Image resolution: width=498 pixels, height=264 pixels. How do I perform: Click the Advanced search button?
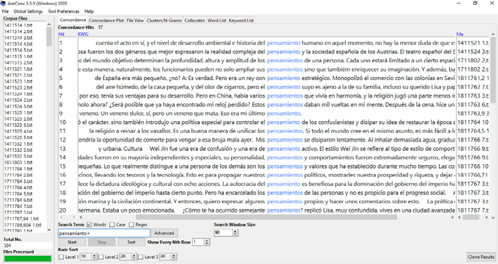click(164, 233)
